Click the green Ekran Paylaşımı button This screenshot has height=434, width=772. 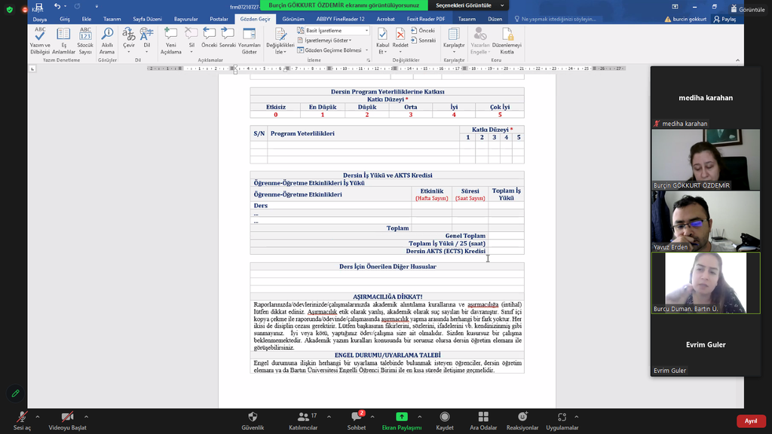(402, 417)
